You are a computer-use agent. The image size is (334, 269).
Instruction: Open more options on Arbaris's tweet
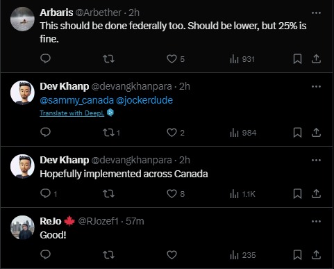[316, 13]
